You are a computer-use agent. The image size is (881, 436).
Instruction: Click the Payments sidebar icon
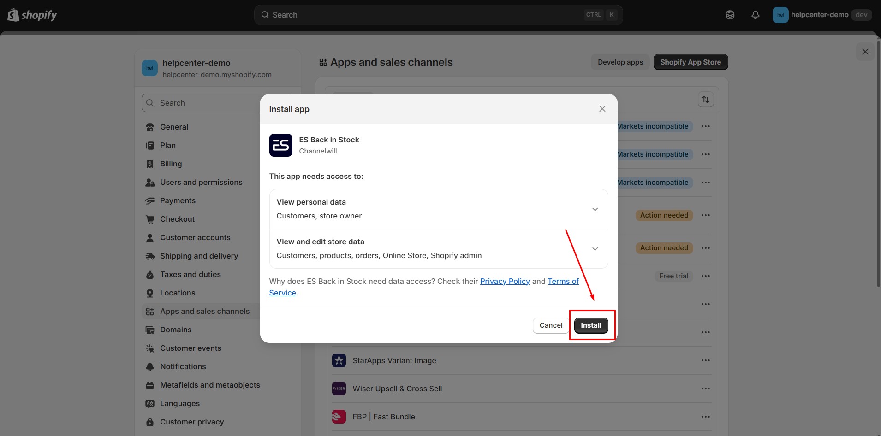150,200
